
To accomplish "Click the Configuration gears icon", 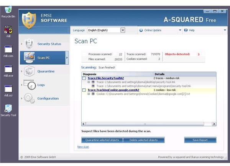I will (29, 98).
